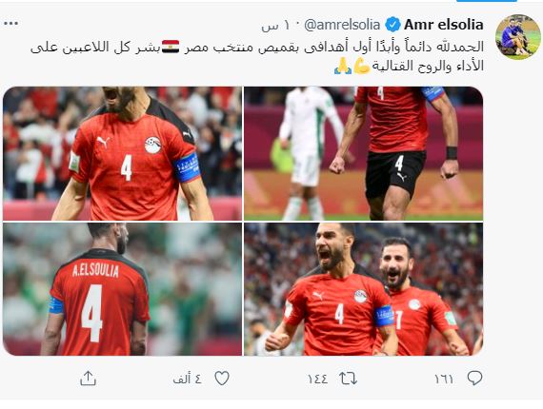Open the @amrelsolia handle link
The height and width of the screenshot is (409, 543).
point(342,25)
